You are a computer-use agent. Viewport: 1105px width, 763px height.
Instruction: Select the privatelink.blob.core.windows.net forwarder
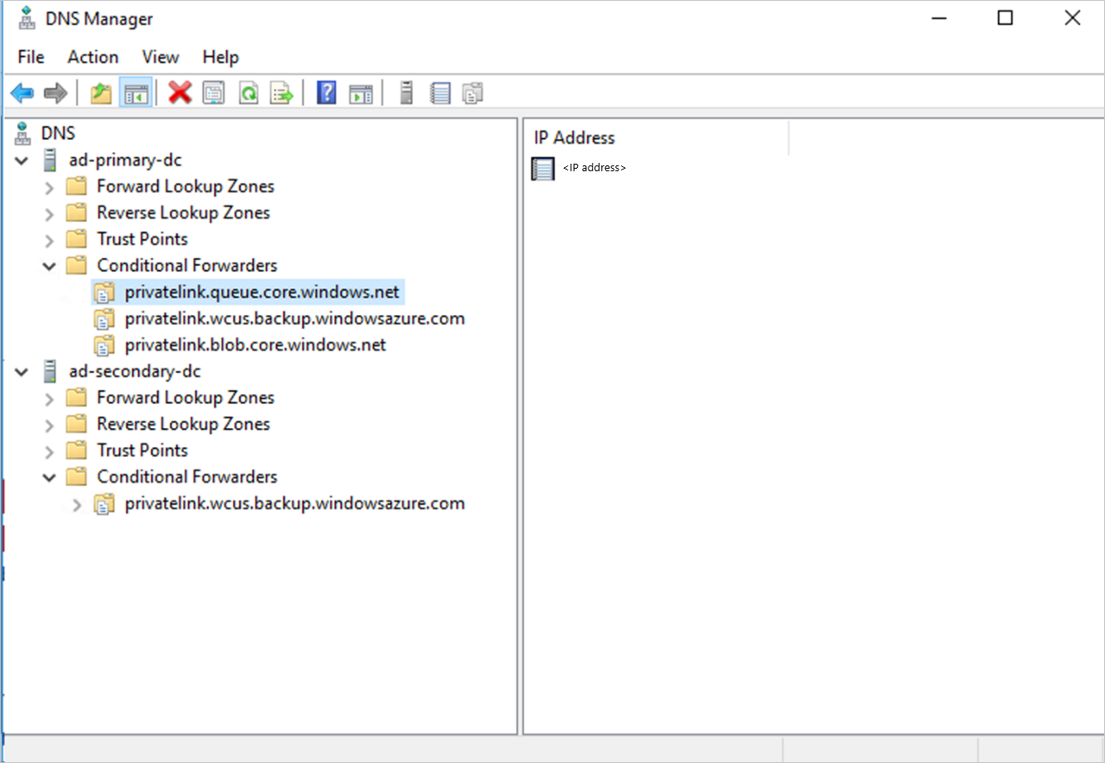[254, 344]
